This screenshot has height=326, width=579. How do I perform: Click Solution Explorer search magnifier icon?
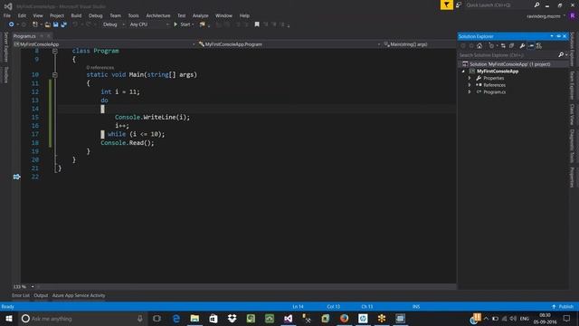561,55
